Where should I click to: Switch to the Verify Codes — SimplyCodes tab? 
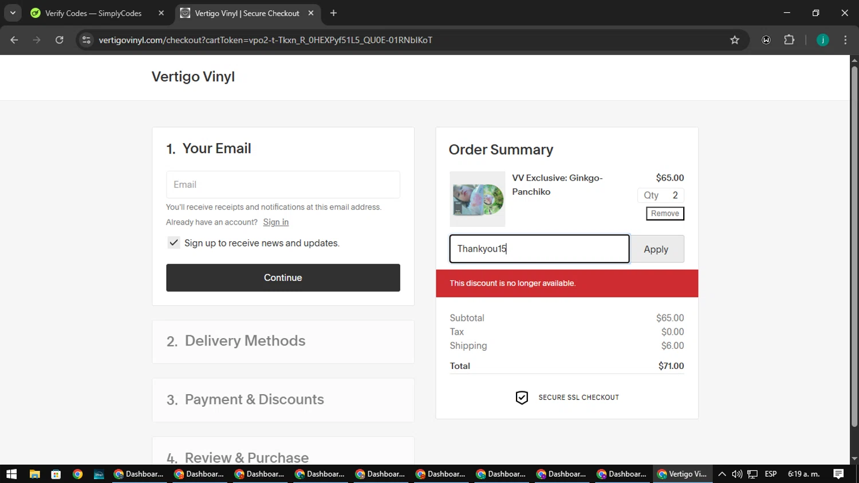[94, 13]
